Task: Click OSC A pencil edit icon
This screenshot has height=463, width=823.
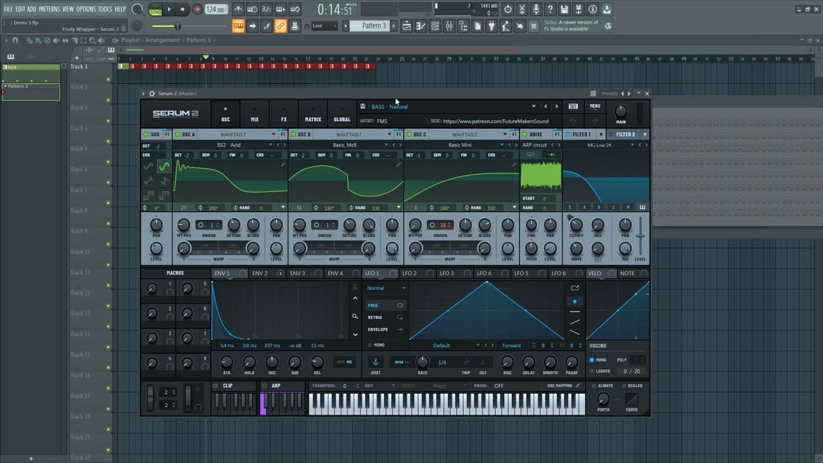Action: point(282,165)
